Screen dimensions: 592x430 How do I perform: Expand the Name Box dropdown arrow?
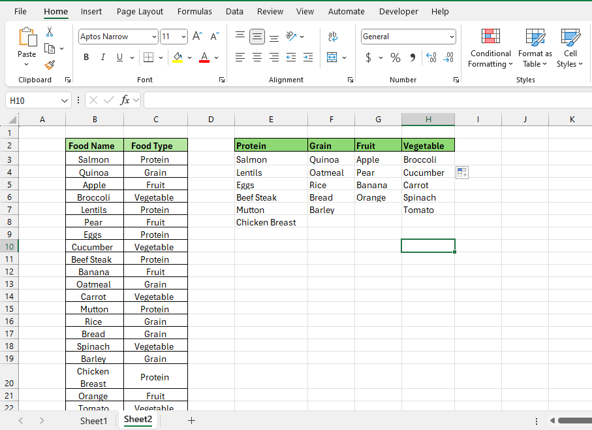tap(65, 101)
